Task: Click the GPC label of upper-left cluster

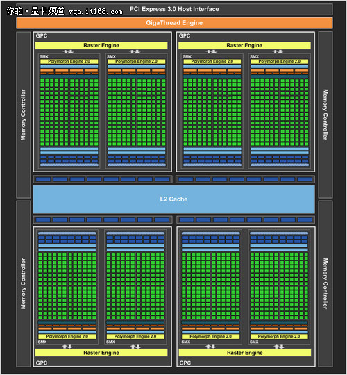Action: point(42,36)
